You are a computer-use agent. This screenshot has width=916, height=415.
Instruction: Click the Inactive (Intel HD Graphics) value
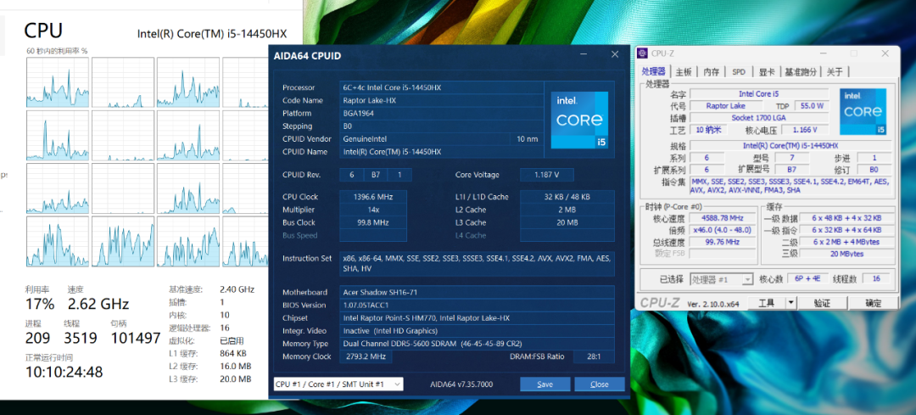click(477, 330)
